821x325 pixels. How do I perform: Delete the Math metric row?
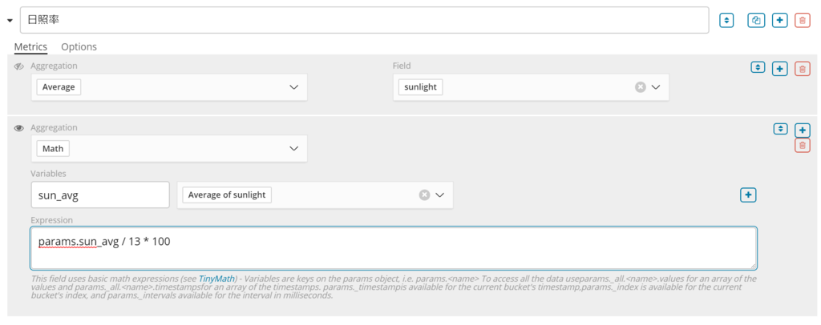(802, 145)
